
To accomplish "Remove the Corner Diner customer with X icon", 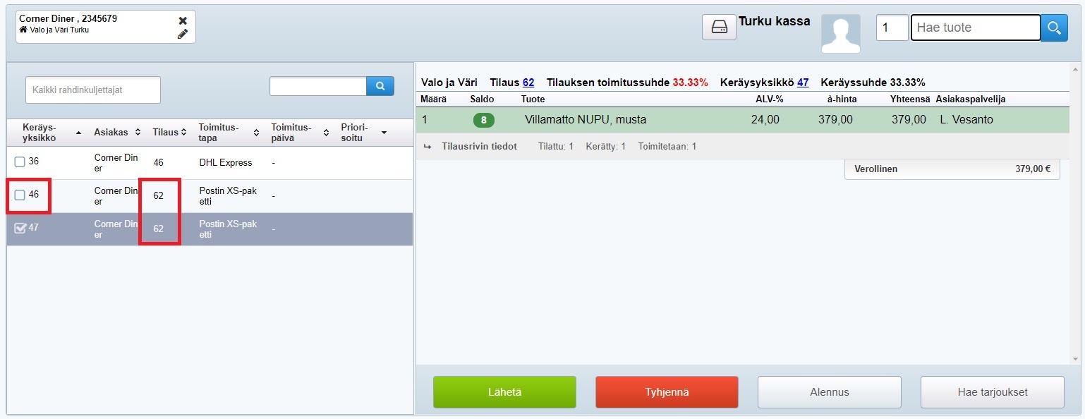I will click(183, 20).
